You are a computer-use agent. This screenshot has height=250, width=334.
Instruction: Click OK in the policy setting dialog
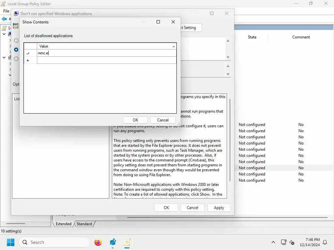(x=166, y=208)
